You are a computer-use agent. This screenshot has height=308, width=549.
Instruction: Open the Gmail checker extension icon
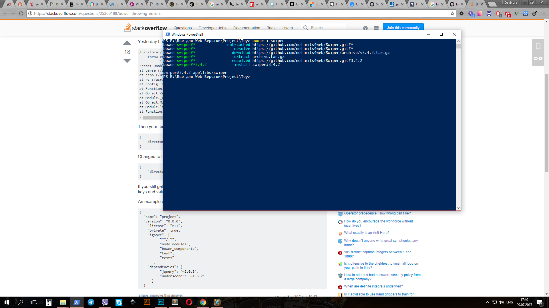coord(508,13)
